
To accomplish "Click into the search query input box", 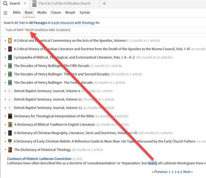I will coord(105,30).
